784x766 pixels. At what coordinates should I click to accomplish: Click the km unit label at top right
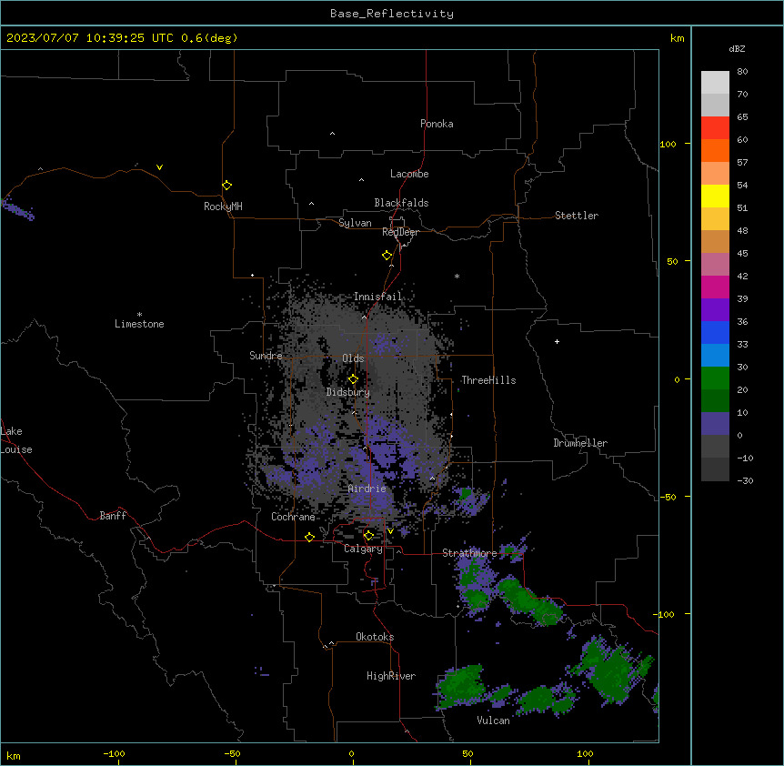coord(677,38)
